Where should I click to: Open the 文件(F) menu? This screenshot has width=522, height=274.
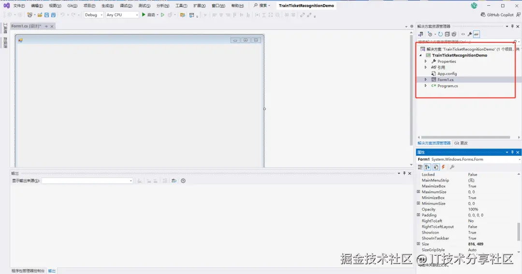click(x=19, y=6)
